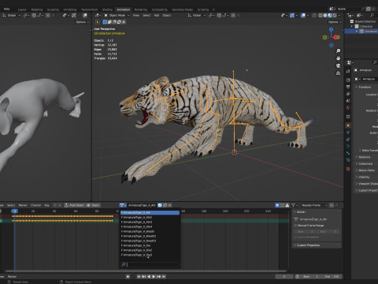This screenshot has width=378, height=284.
Task: Select Armature|Tiger_A_Breath action from list
Action: coord(150,231)
